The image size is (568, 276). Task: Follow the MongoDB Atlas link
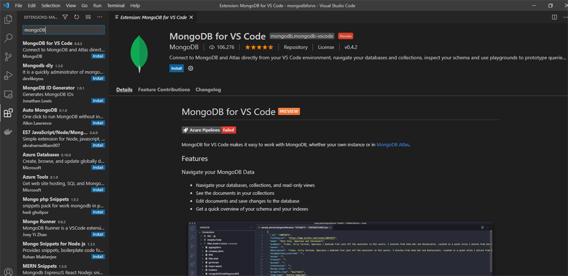click(x=393, y=145)
